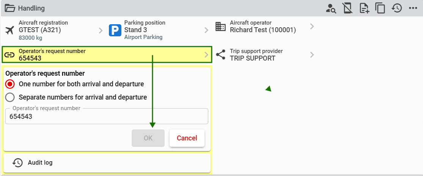
Task: Expand the Trip support provider chevron
Action: tap(312, 55)
